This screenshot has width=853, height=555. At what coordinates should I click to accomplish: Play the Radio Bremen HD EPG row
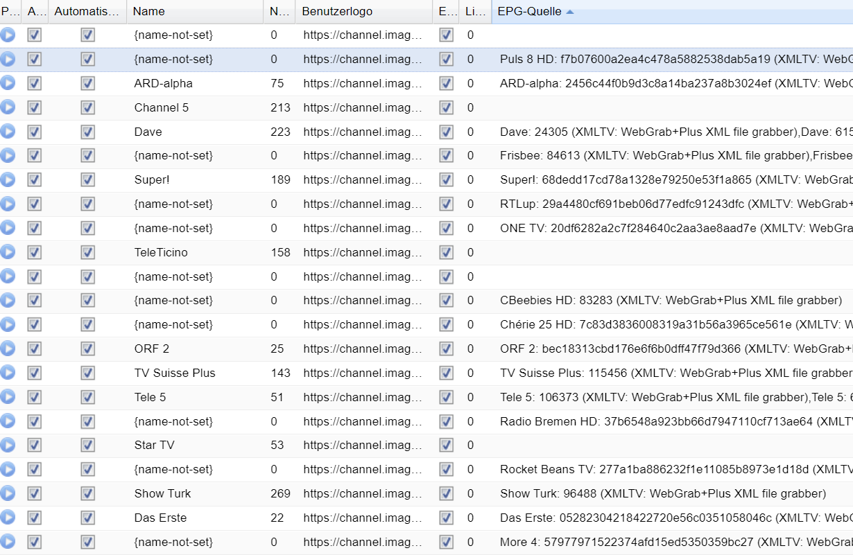8,421
